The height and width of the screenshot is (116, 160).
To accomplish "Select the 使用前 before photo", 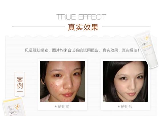I will click(62, 81).
